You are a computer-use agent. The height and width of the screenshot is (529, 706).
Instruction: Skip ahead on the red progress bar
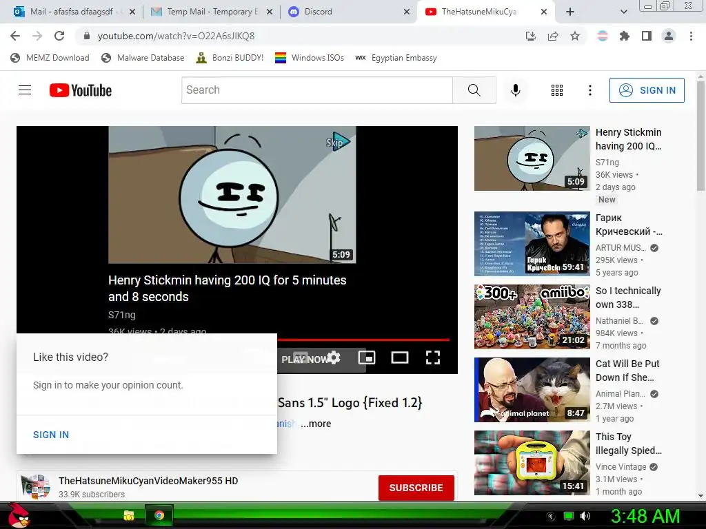[x=363, y=340]
